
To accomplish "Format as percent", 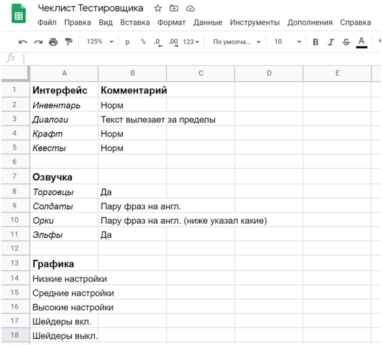I will pos(143,42).
